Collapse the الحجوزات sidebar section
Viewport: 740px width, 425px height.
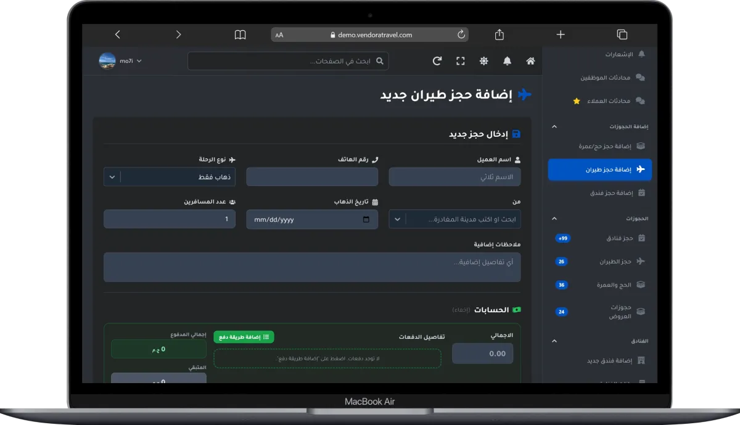(554, 219)
